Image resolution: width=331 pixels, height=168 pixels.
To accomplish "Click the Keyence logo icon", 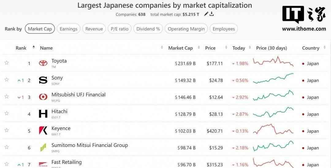I will coord(43,131).
